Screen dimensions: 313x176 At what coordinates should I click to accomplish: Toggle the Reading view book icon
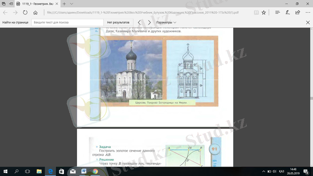point(256,13)
